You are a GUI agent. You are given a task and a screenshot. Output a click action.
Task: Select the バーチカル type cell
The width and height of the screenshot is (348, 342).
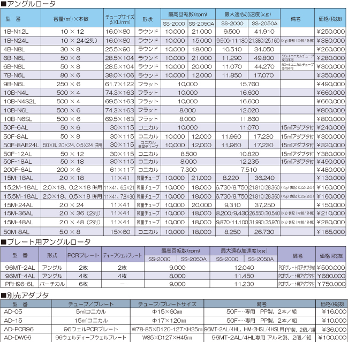[x=52, y=284]
